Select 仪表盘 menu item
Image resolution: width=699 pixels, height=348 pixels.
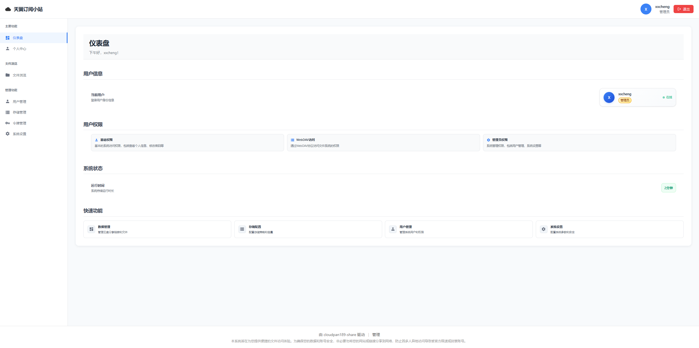tap(18, 38)
